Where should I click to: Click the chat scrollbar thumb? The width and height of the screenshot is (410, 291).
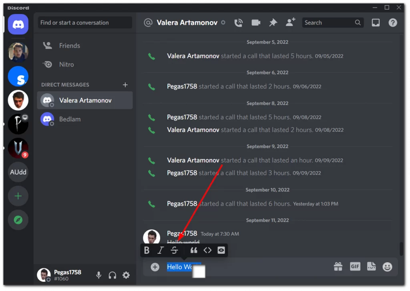tap(401, 249)
